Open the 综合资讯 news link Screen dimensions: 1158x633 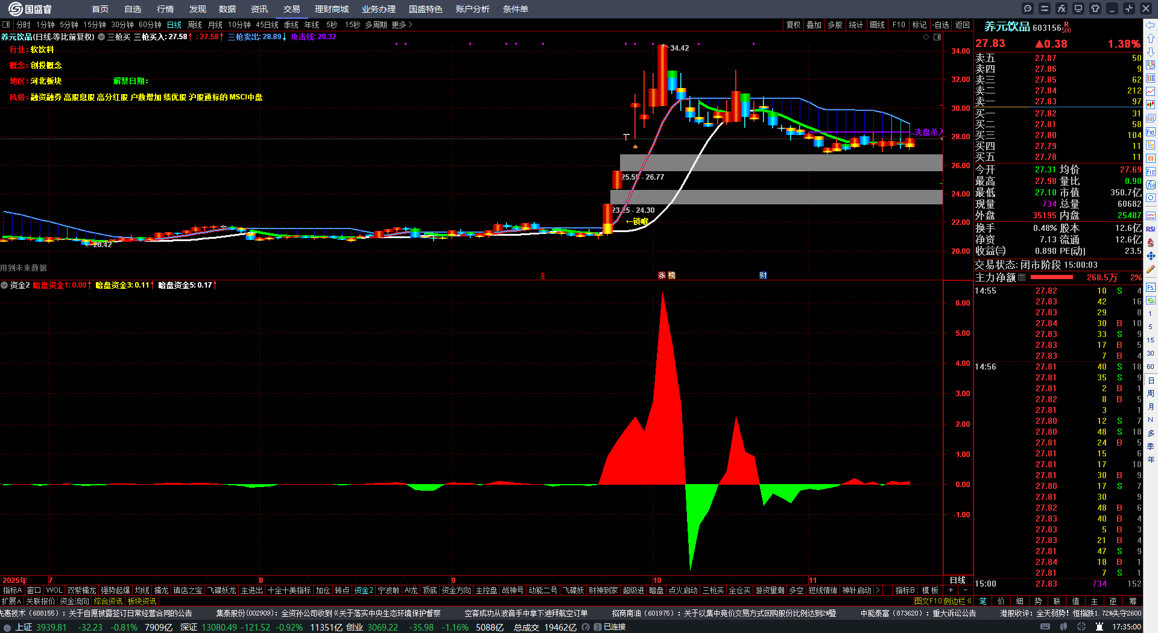point(108,601)
